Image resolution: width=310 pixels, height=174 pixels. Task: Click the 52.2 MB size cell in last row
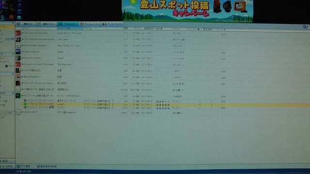[x=136, y=113]
